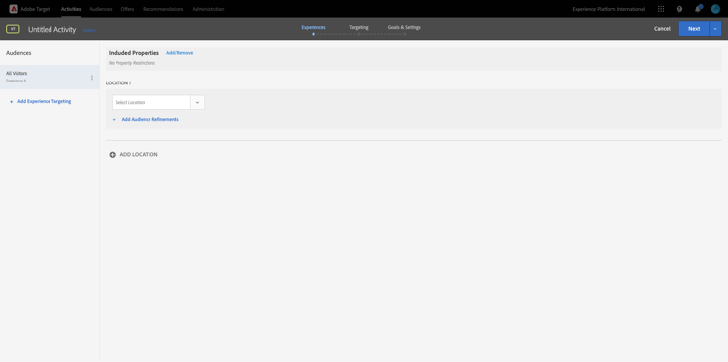This screenshot has width=728, height=362.
Task: Click the 'No Property Restrictions' text
Action: [132, 63]
